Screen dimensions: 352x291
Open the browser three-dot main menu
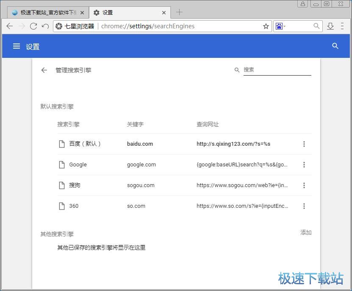pyautogui.click(x=342, y=26)
